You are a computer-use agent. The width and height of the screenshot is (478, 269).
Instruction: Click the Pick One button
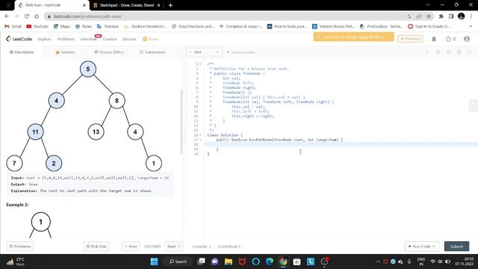click(x=96, y=247)
